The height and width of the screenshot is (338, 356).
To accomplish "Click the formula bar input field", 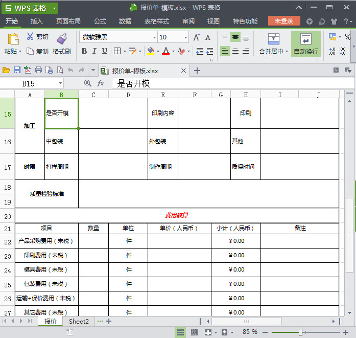I will (233, 83).
